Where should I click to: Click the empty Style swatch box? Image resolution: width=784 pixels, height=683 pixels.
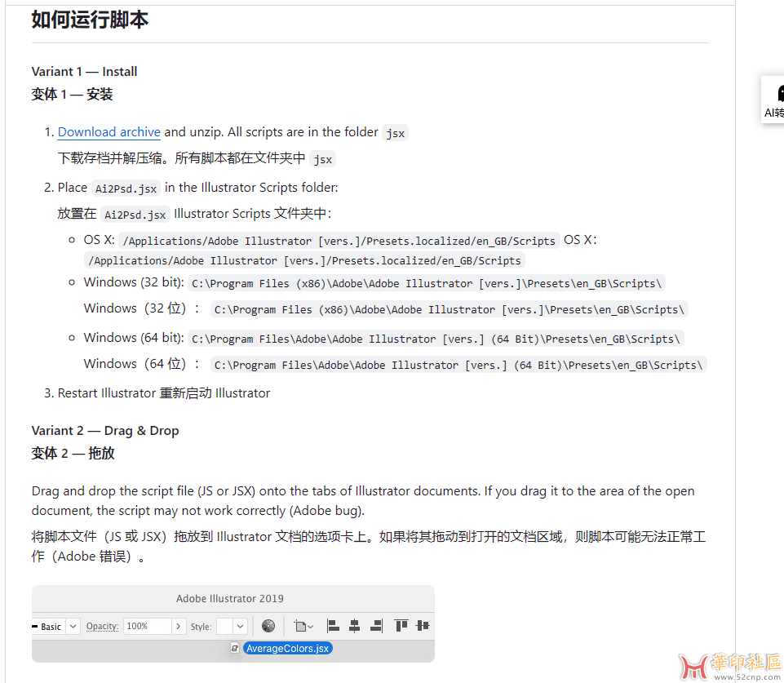click(x=224, y=627)
